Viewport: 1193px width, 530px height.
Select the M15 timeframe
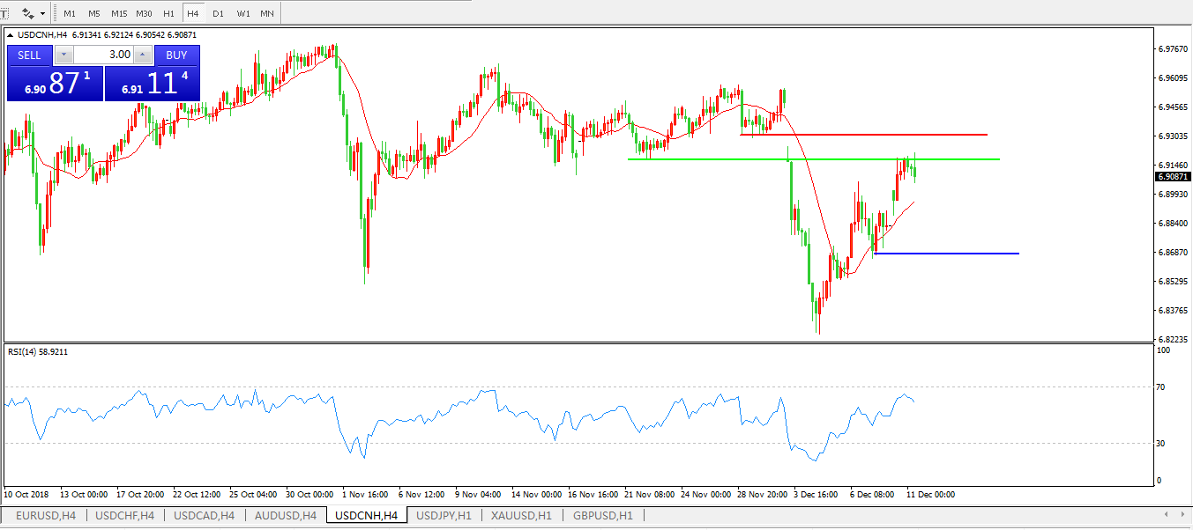119,14
